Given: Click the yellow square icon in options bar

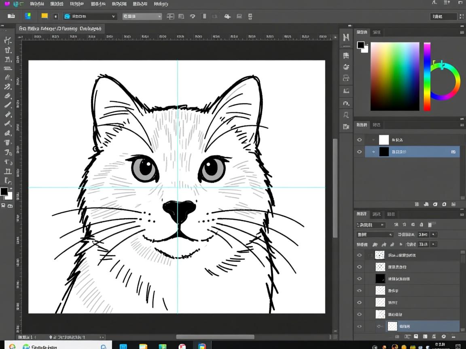Looking at the screenshot, I should [44, 16].
